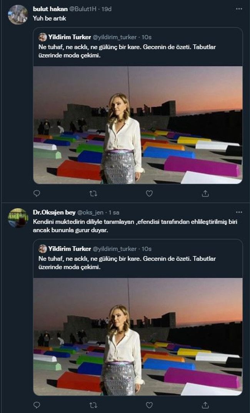Reply to Dr.Oksijen bey's tweet

click(36, 406)
